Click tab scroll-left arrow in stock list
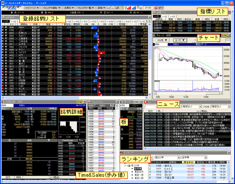Image resolution: width=235 pixels, height=184 pixels. (x=147, y=21)
